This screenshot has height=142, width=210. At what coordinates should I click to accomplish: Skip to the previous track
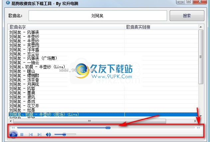point(31,134)
